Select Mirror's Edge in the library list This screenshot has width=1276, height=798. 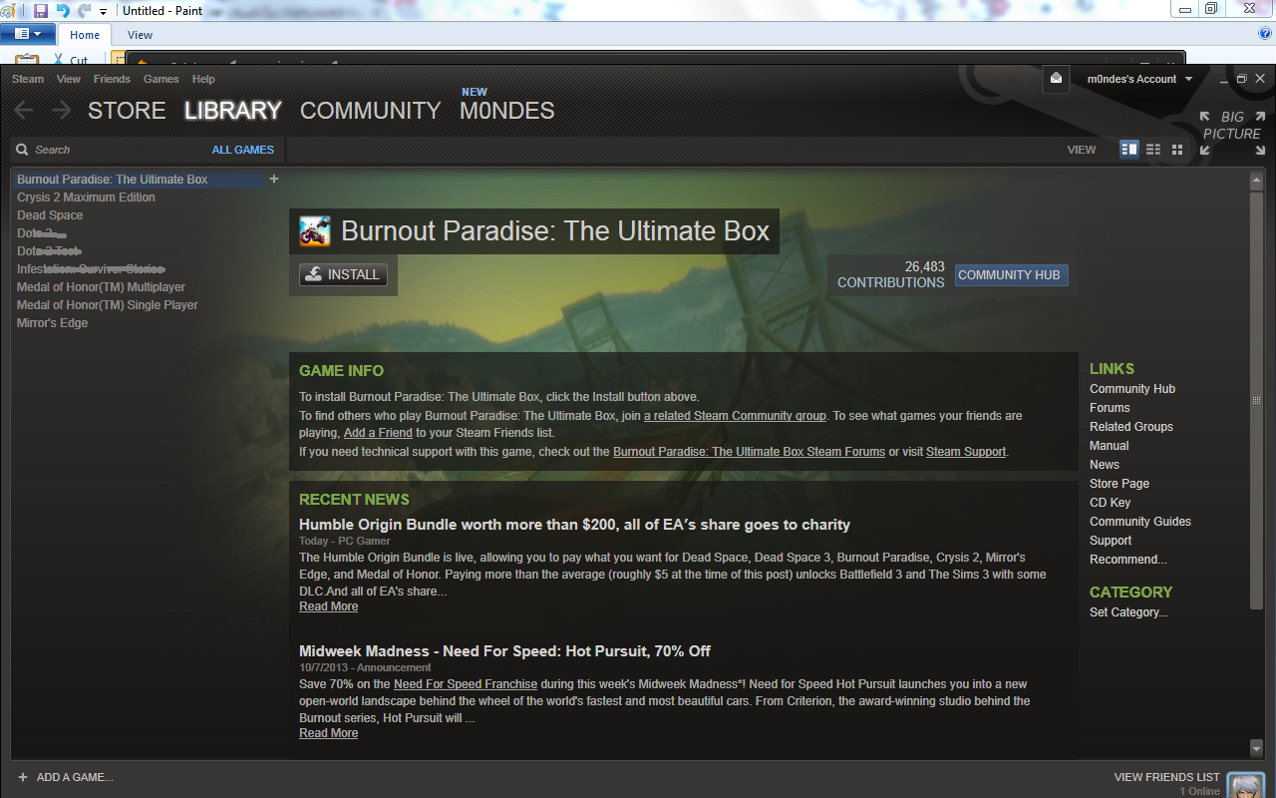point(52,323)
